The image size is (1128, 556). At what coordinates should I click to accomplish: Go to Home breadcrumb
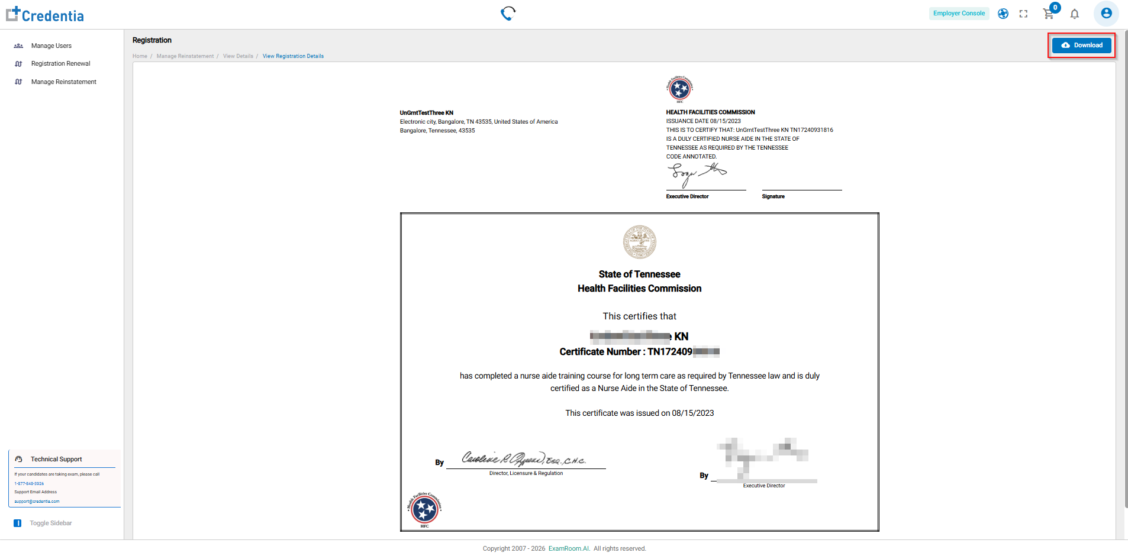click(140, 56)
